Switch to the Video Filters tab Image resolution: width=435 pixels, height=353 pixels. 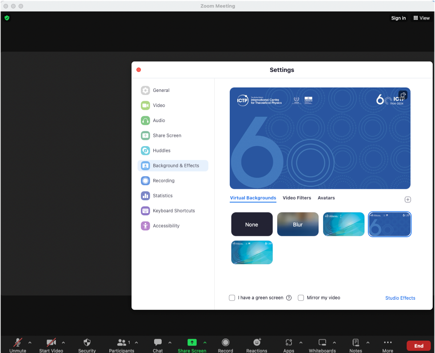297,198
